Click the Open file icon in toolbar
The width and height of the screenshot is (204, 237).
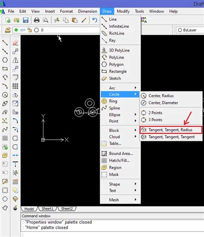[17, 20]
